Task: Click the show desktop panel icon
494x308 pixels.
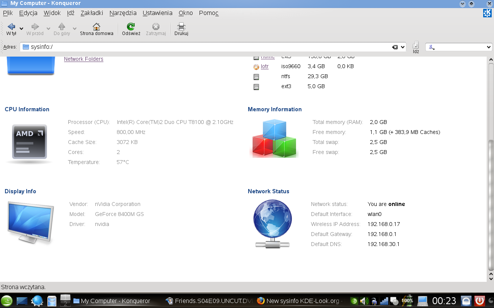Action: [22, 301]
